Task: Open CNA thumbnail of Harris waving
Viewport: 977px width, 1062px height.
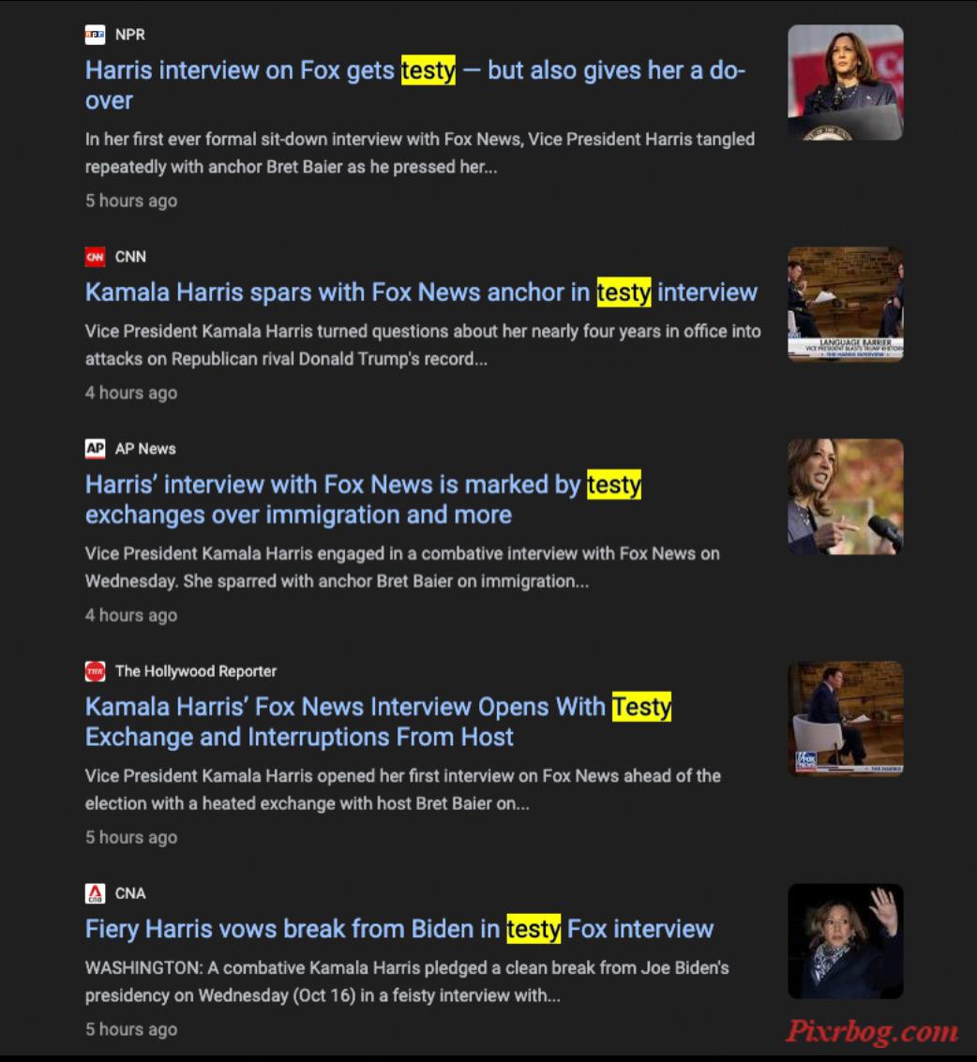Action: point(845,941)
